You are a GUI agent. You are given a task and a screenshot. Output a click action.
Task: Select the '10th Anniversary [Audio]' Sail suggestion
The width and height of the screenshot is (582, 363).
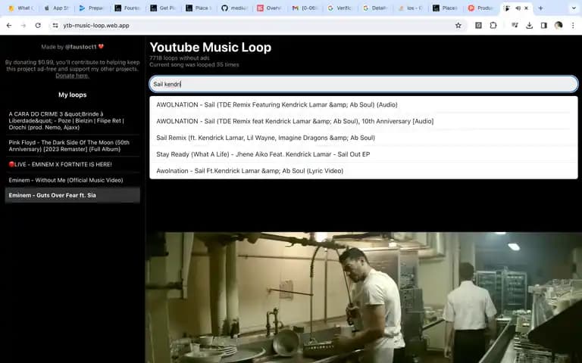tap(364, 121)
